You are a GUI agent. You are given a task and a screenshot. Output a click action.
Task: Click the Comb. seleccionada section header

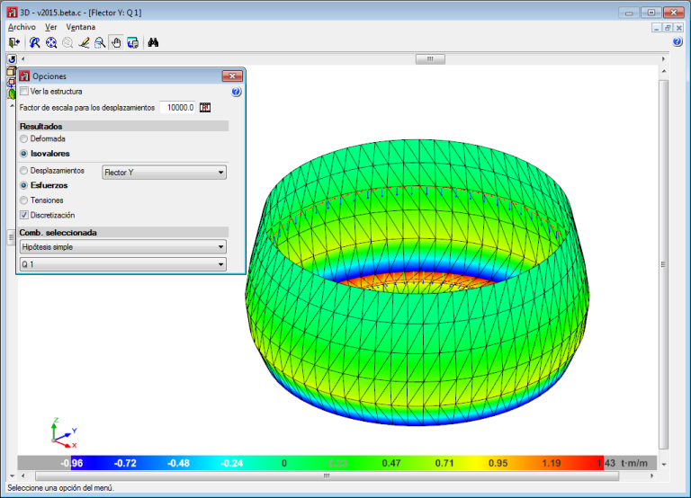click(123, 233)
